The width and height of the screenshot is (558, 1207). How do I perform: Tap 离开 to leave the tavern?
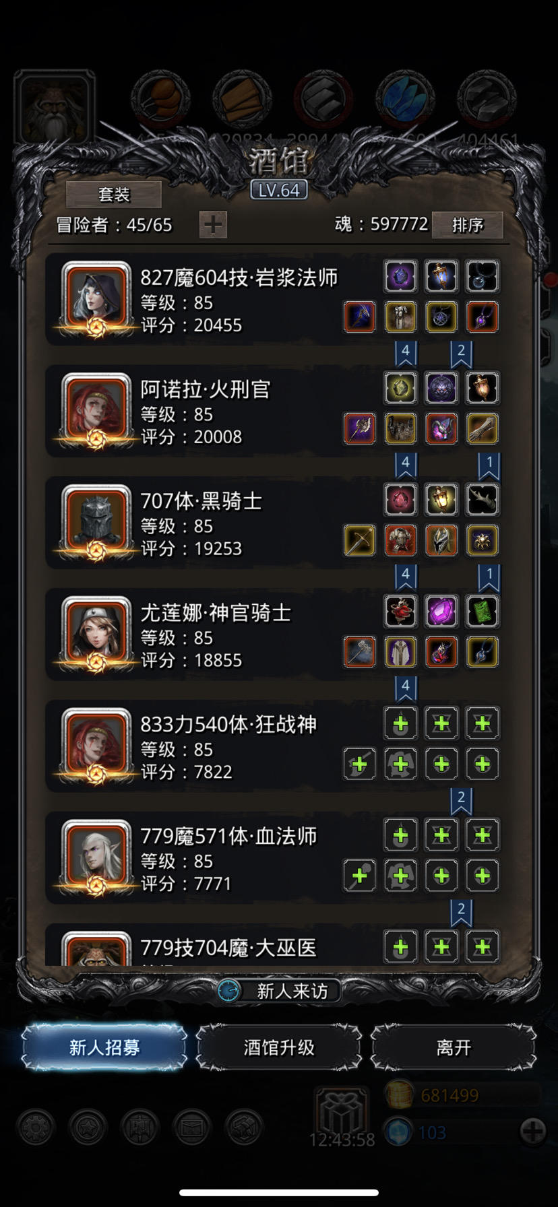click(454, 1047)
